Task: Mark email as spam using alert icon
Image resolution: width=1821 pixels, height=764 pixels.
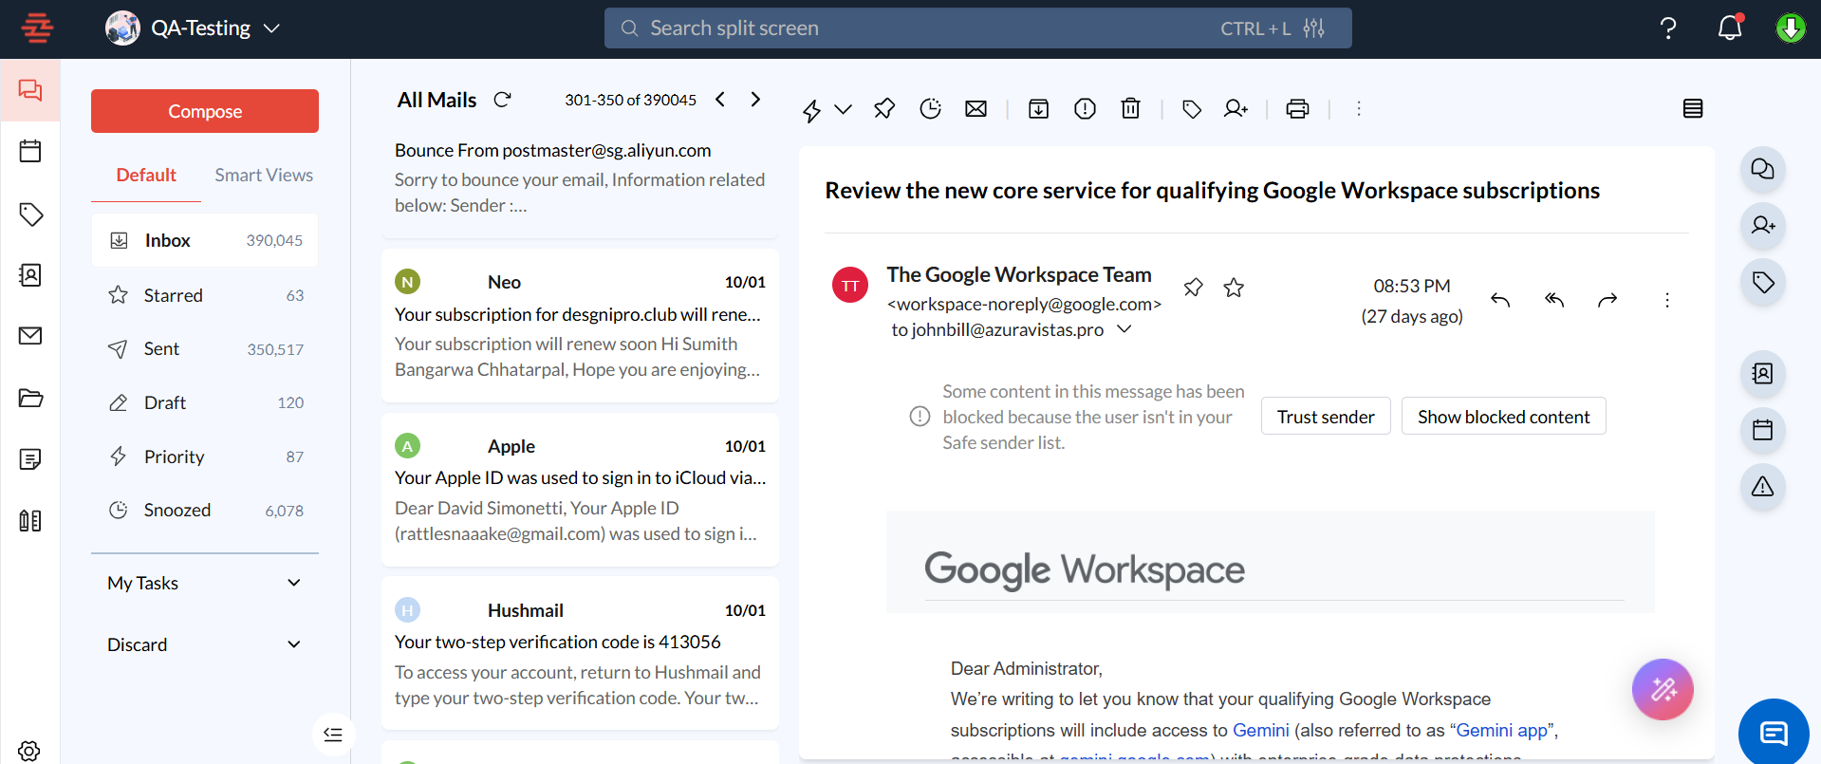Action: (x=1085, y=109)
